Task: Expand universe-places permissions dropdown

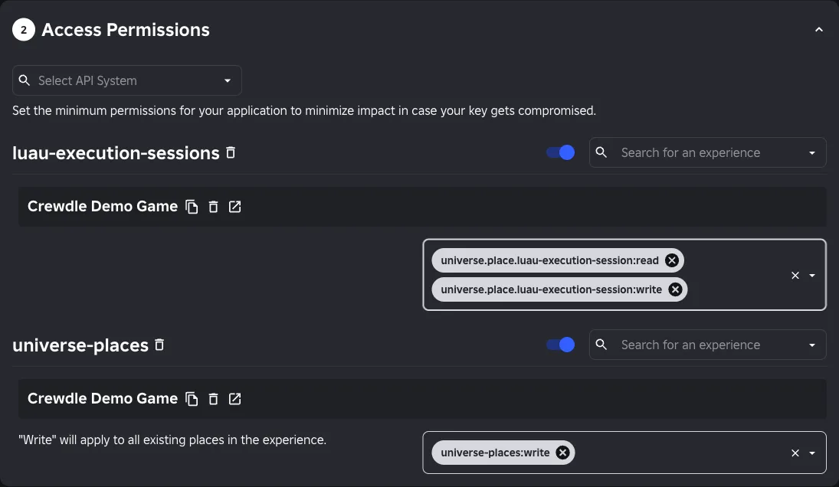Action: click(812, 453)
